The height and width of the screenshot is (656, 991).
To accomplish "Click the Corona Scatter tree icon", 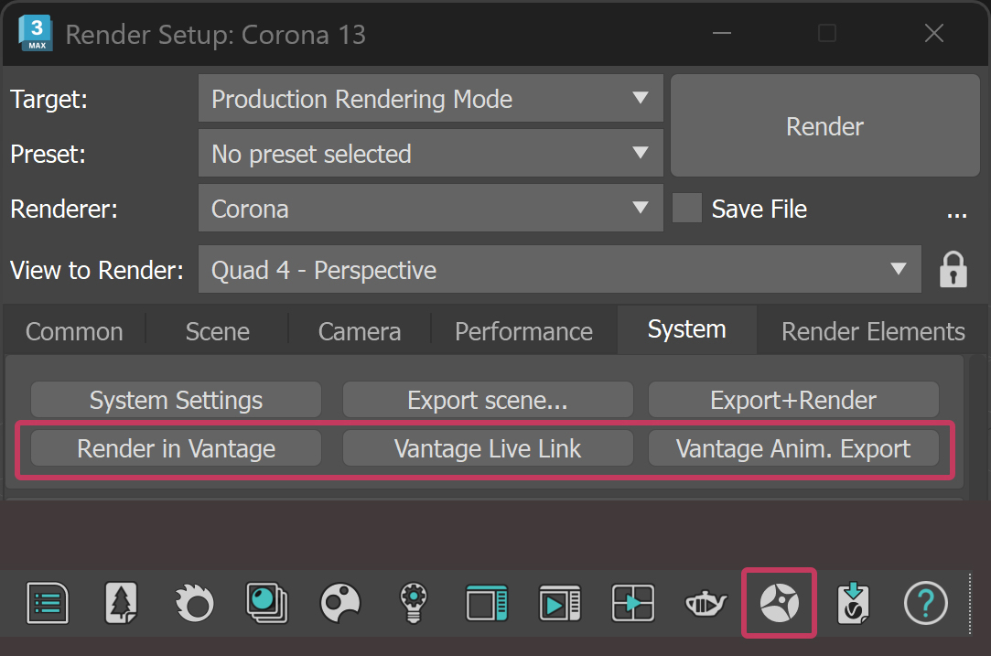I will click(121, 603).
